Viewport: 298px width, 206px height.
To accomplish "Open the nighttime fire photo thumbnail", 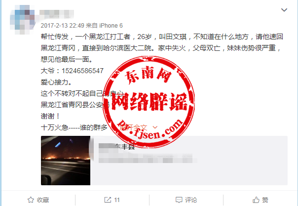I will (x=66, y=161).
